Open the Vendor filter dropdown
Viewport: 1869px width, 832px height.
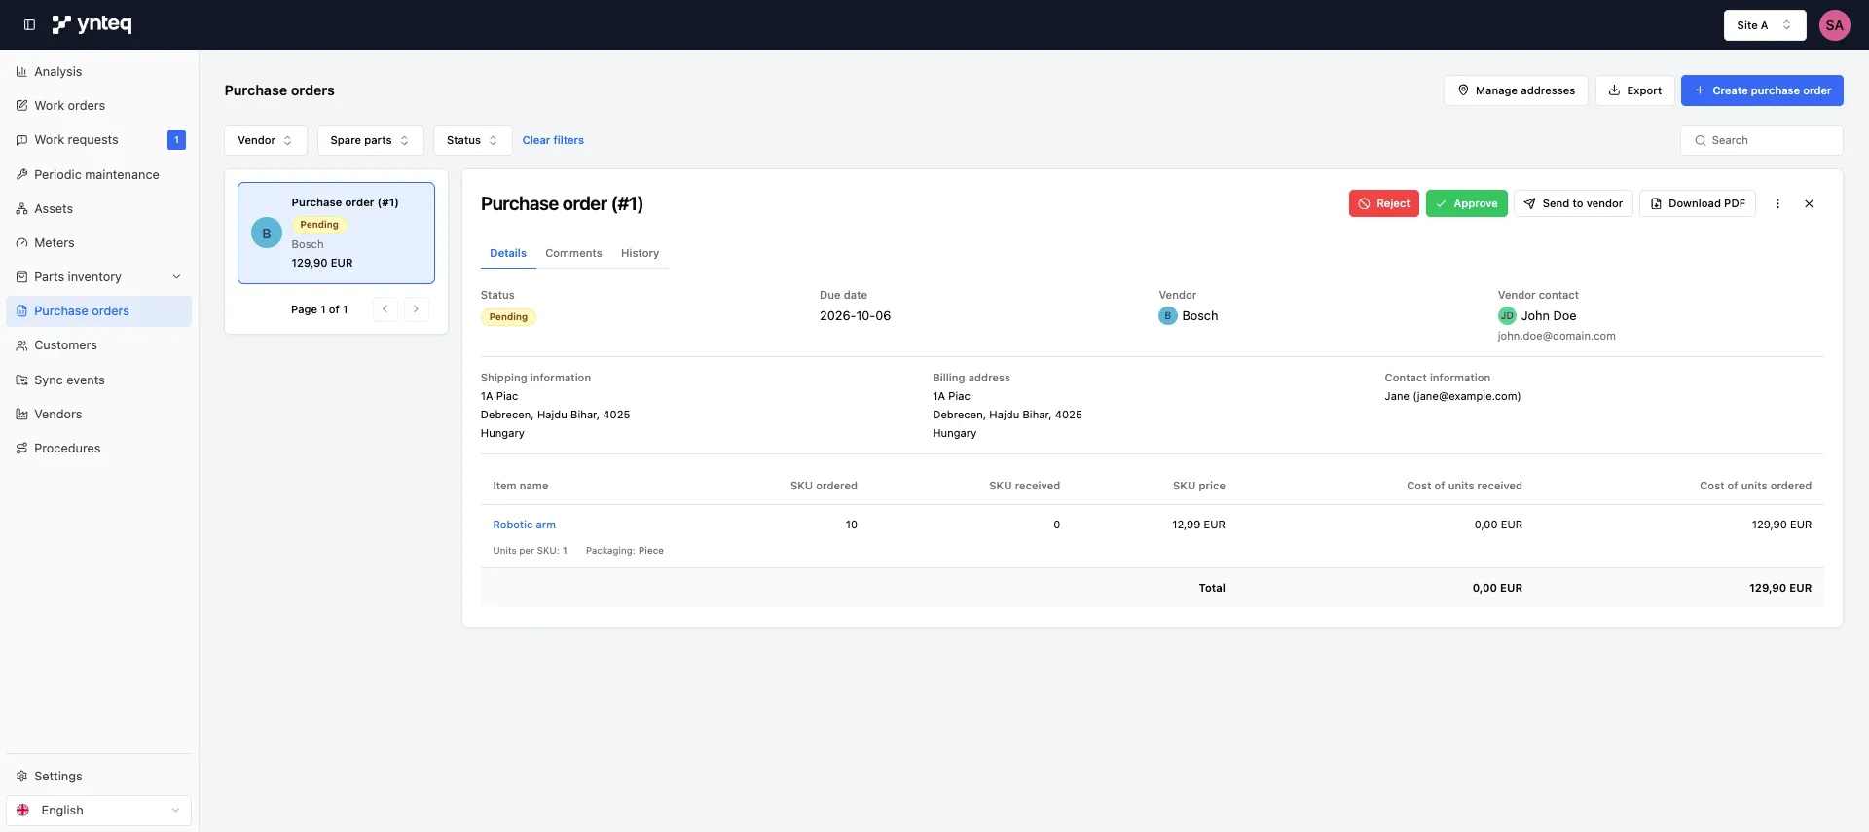click(x=265, y=140)
